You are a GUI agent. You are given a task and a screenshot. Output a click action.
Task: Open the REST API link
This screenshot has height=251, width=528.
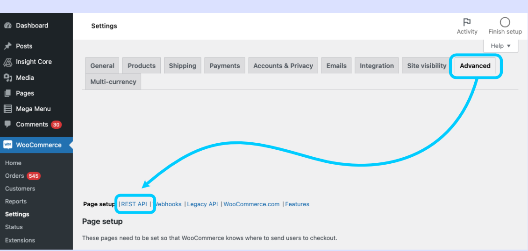click(134, 204)
